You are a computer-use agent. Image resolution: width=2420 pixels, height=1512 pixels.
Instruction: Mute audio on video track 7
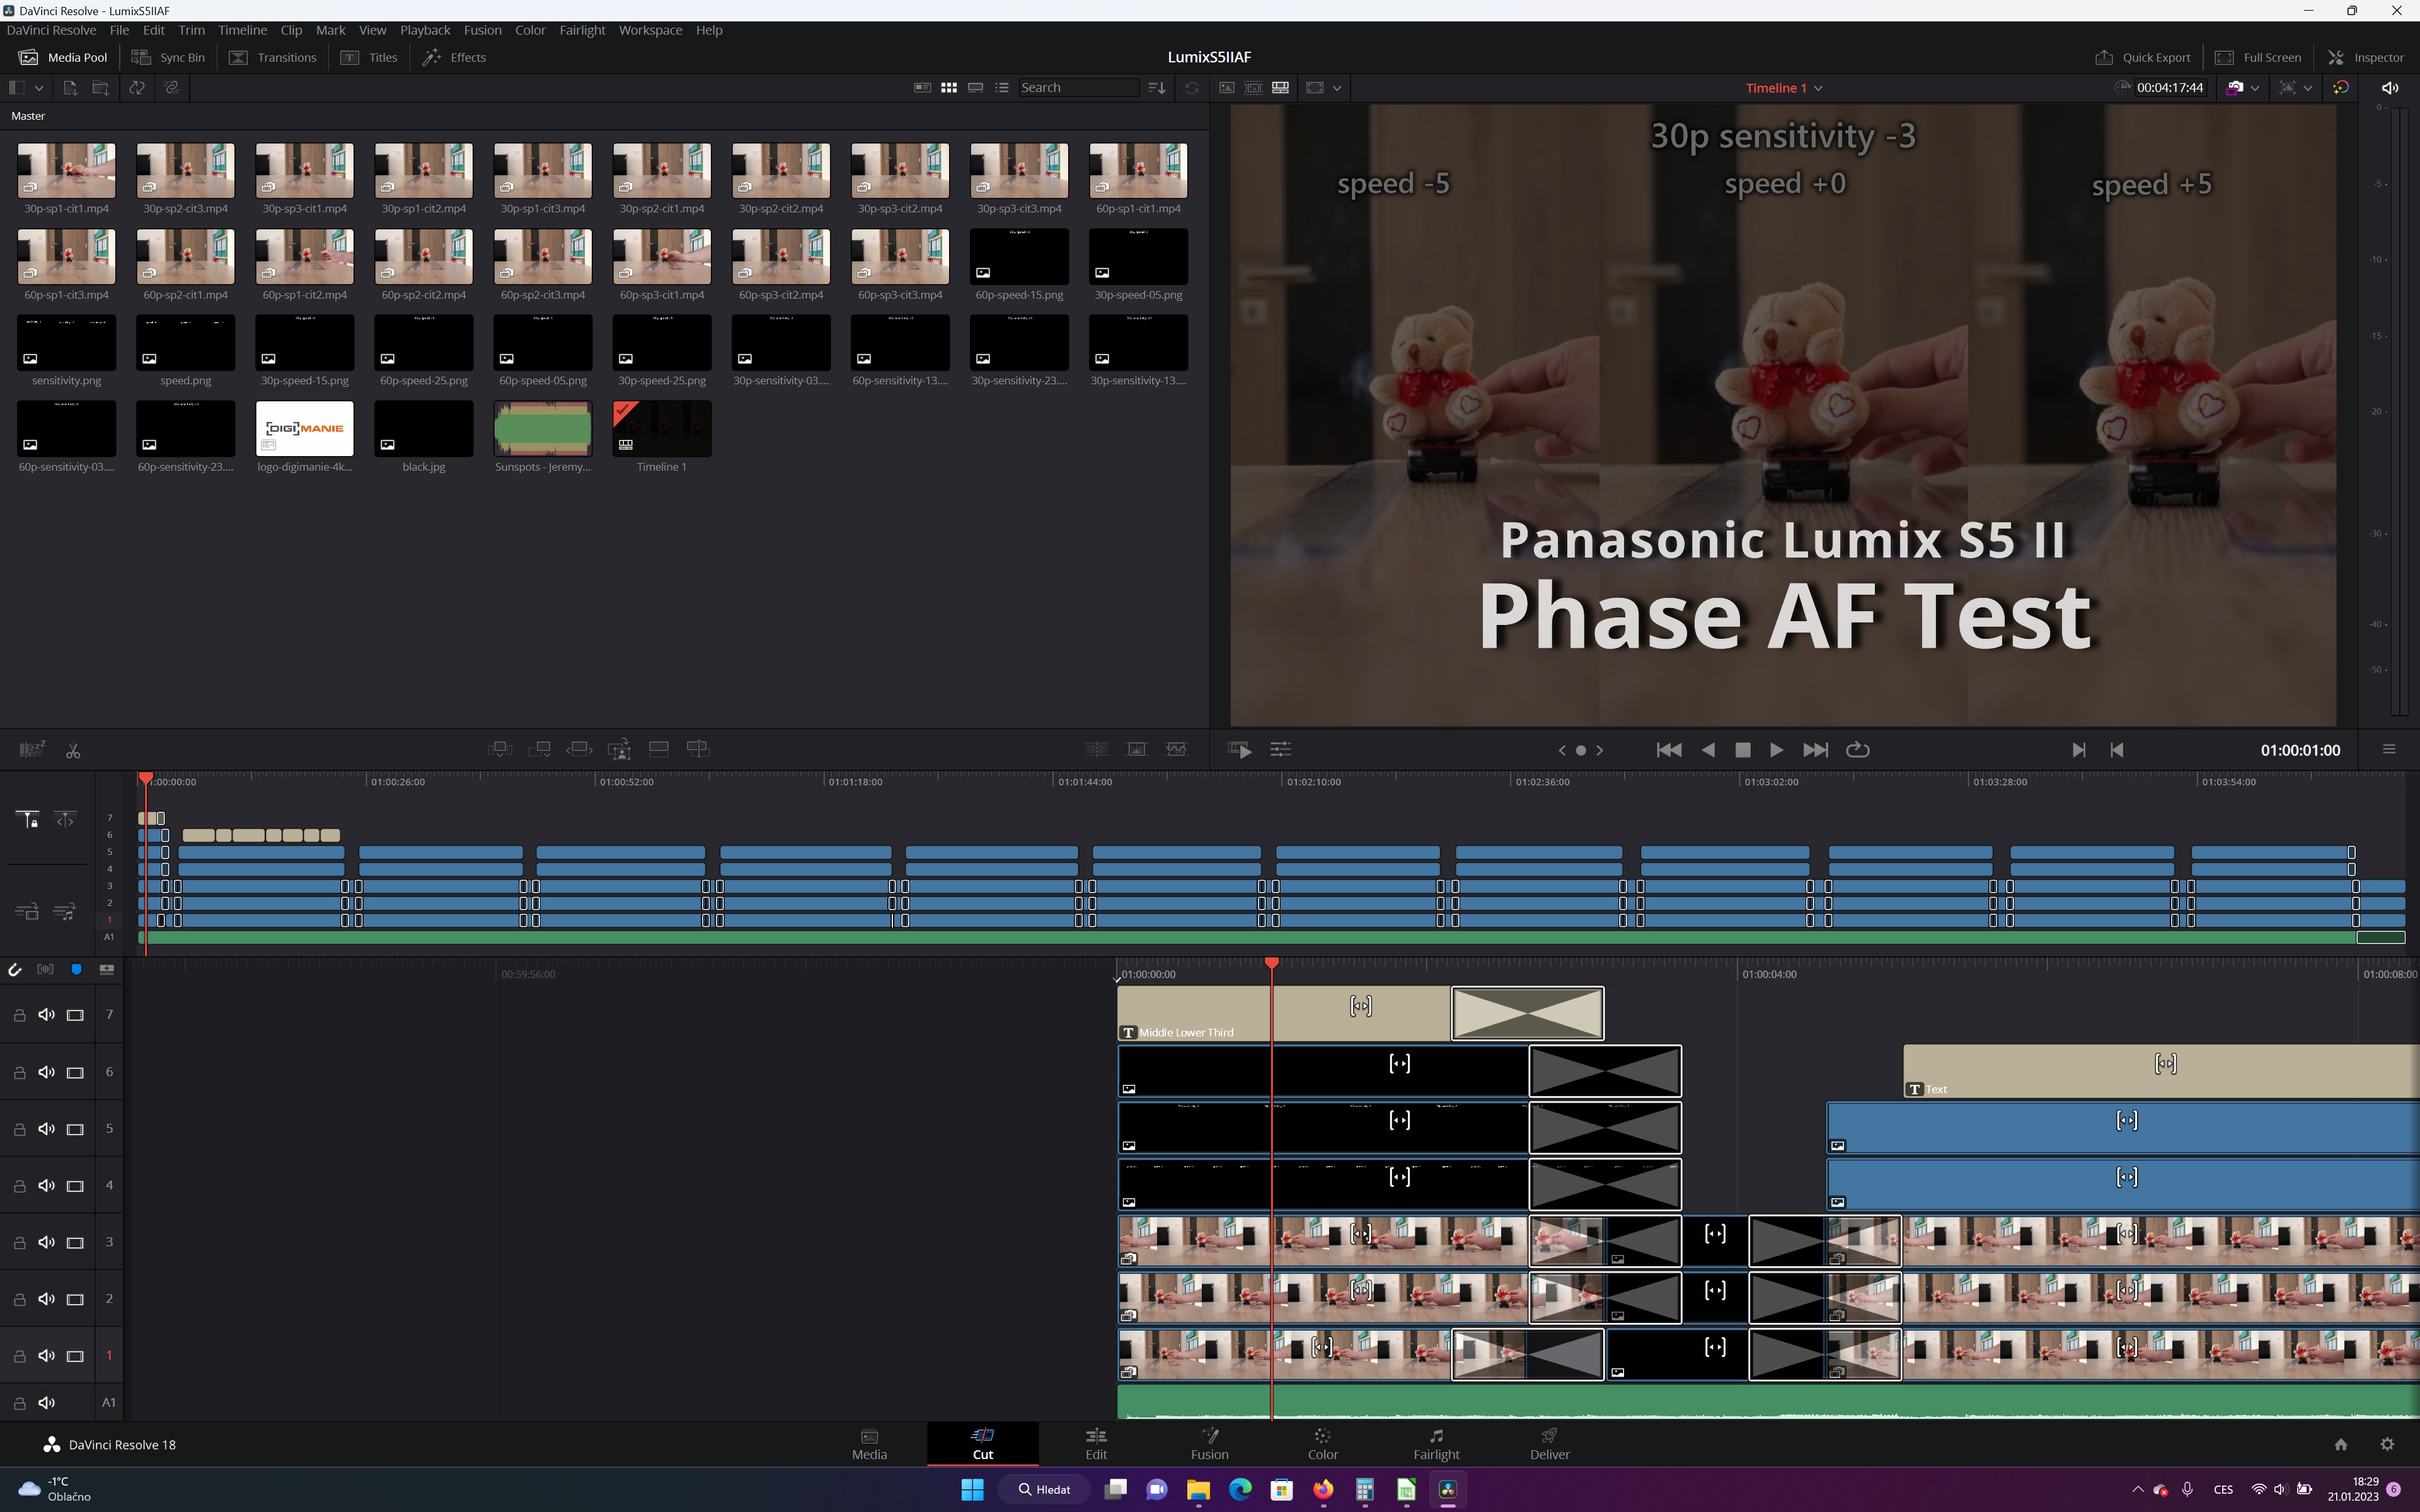(46, 1015)
